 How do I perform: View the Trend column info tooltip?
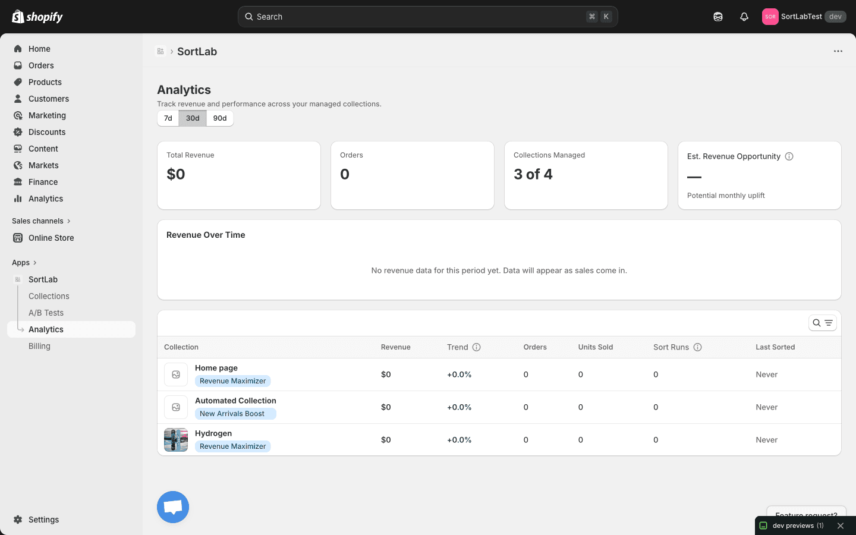(x=477, y=347)
